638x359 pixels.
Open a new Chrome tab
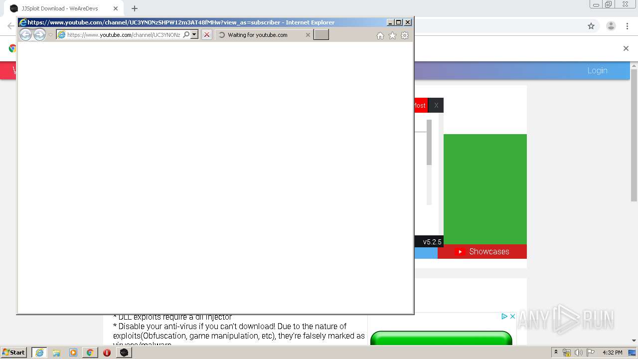[x=135, y=8]
